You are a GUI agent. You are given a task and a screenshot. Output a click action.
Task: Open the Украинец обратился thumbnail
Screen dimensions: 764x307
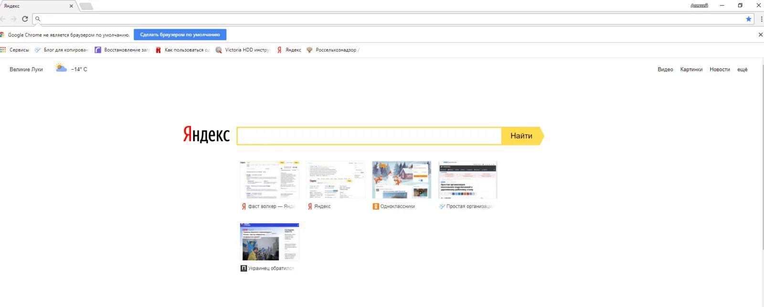(269, 242)
